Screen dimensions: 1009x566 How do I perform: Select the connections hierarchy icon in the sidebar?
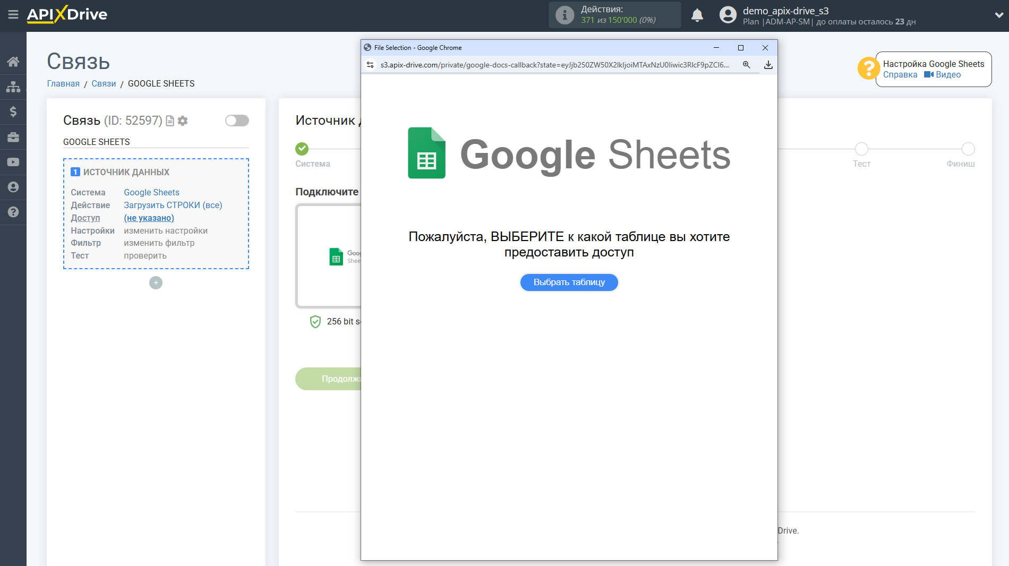click(13, 86)
